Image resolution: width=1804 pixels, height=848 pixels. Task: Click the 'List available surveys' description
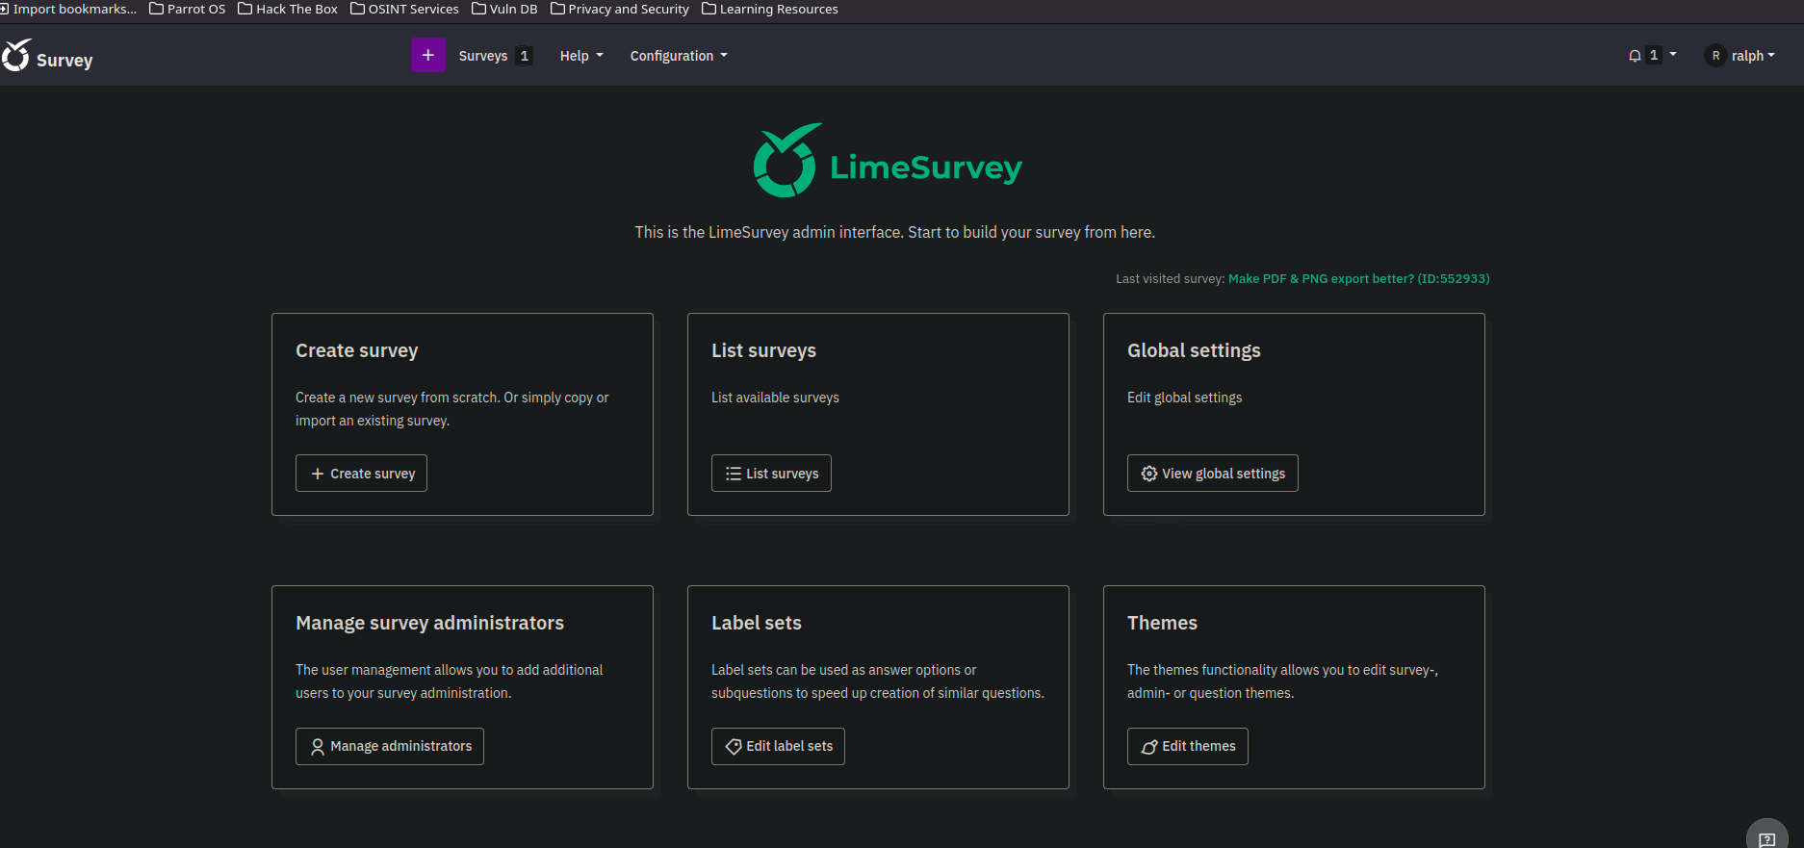(775, 398)
